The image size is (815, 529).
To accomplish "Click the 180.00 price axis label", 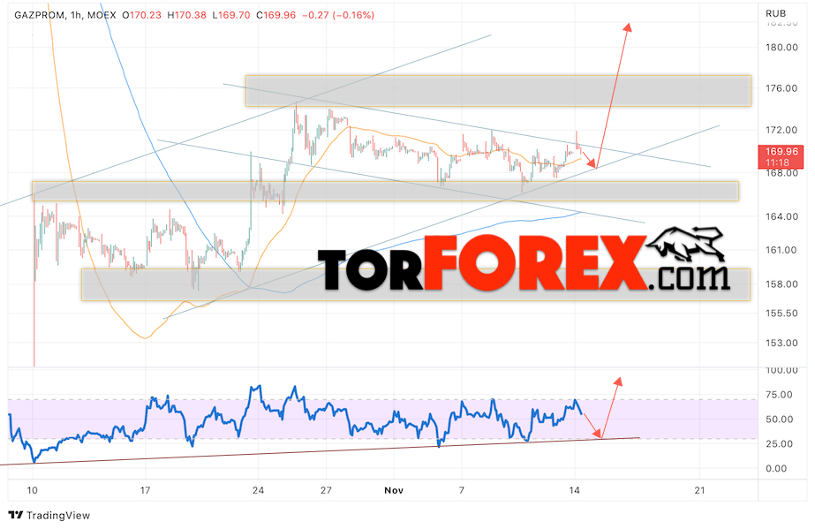I will pos(781,48).
